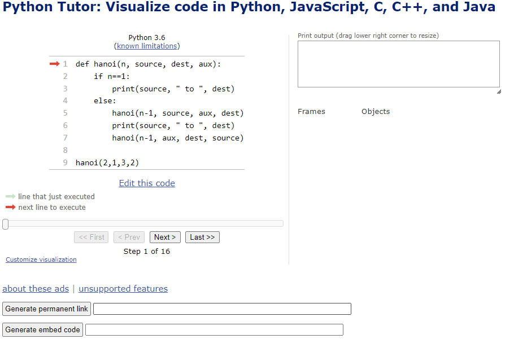
Task: Focus the embed code text field
Action: pyautogui.click(x=215, y=330)
